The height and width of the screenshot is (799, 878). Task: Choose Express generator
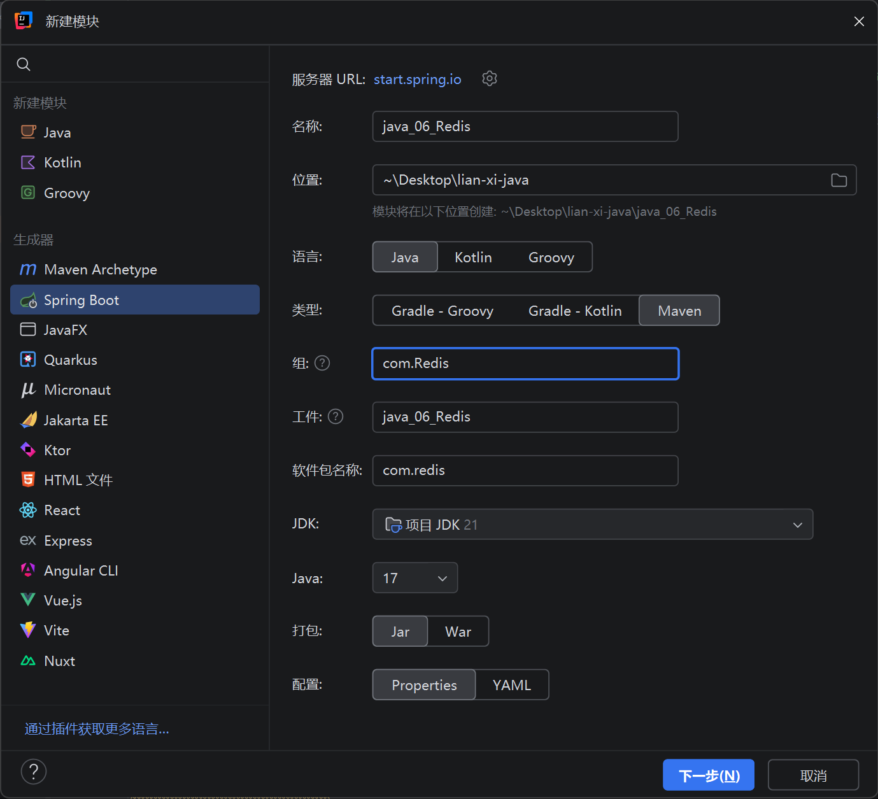[135, 541]
